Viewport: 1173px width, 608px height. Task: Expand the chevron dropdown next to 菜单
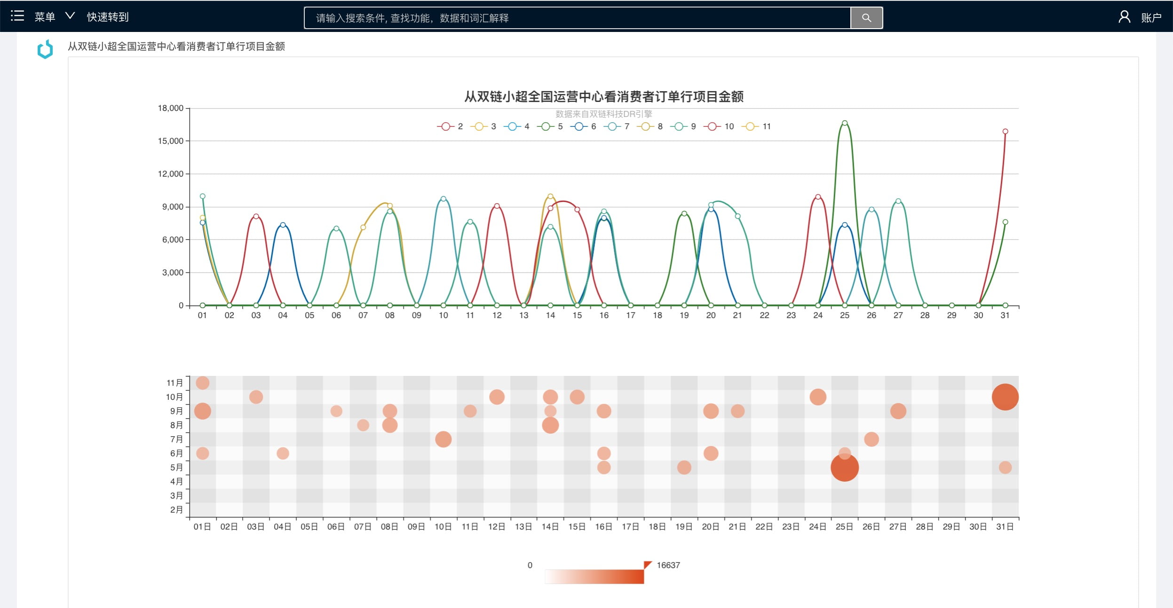(70, 16)
